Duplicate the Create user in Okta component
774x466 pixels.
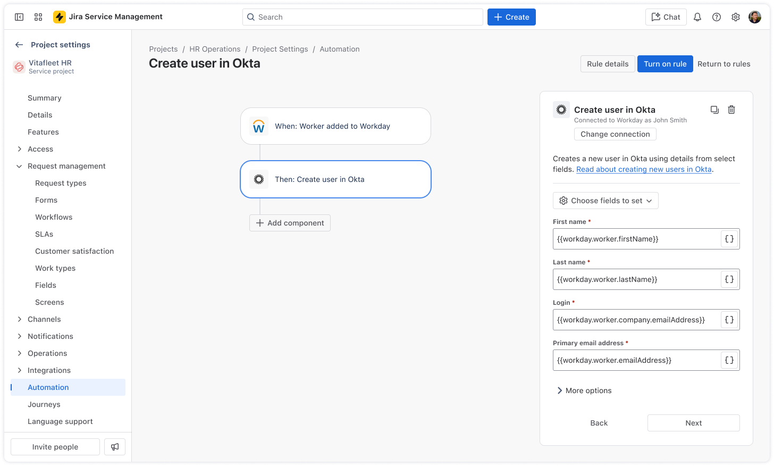click(x=714, y=110)
